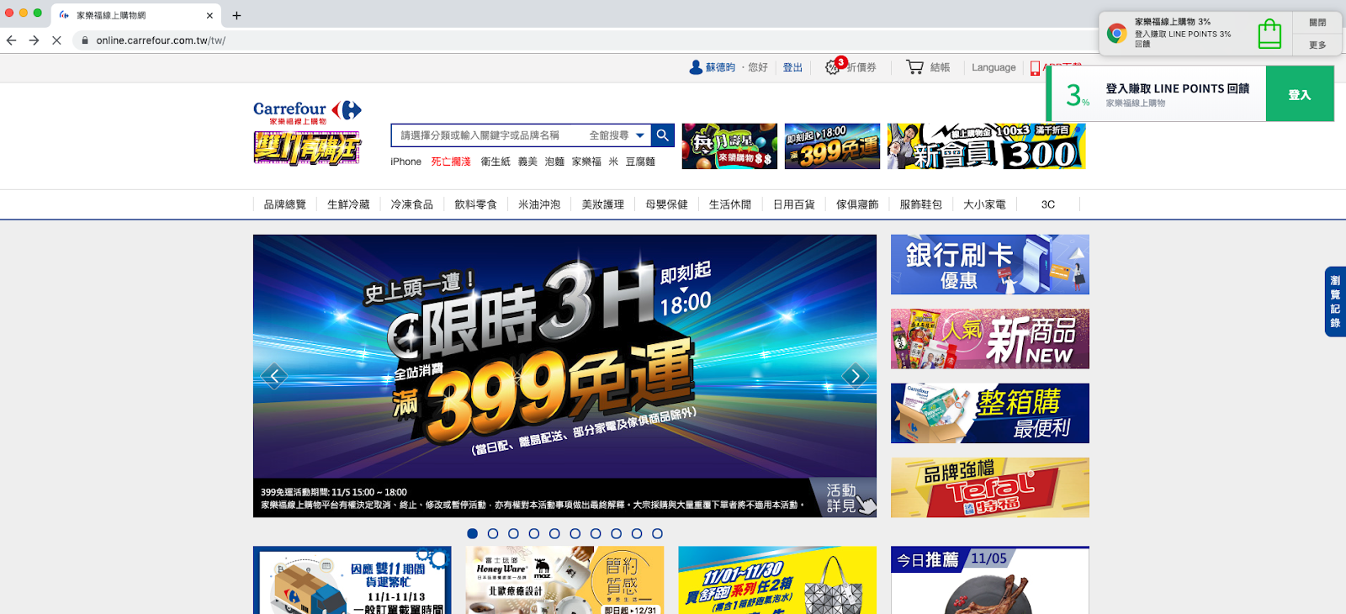Open the 大小家電 category
This screenshot has height=614, width=1346.
pos(984,204)
